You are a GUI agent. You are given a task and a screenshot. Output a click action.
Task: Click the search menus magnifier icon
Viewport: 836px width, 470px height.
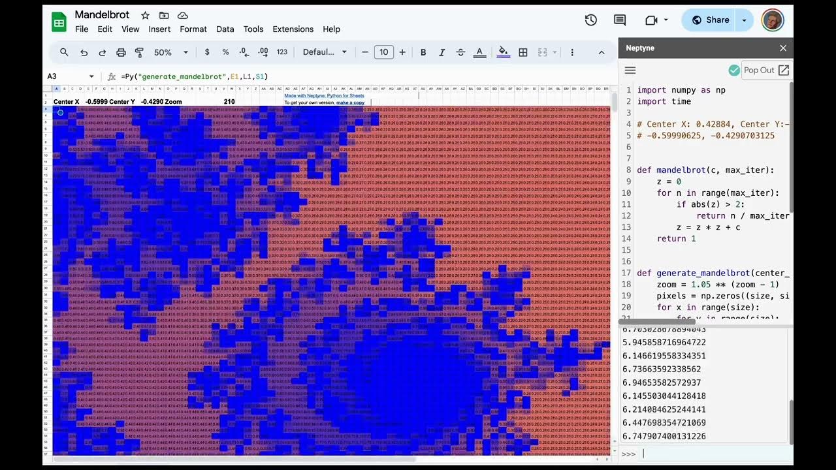(x=64, y=52)
